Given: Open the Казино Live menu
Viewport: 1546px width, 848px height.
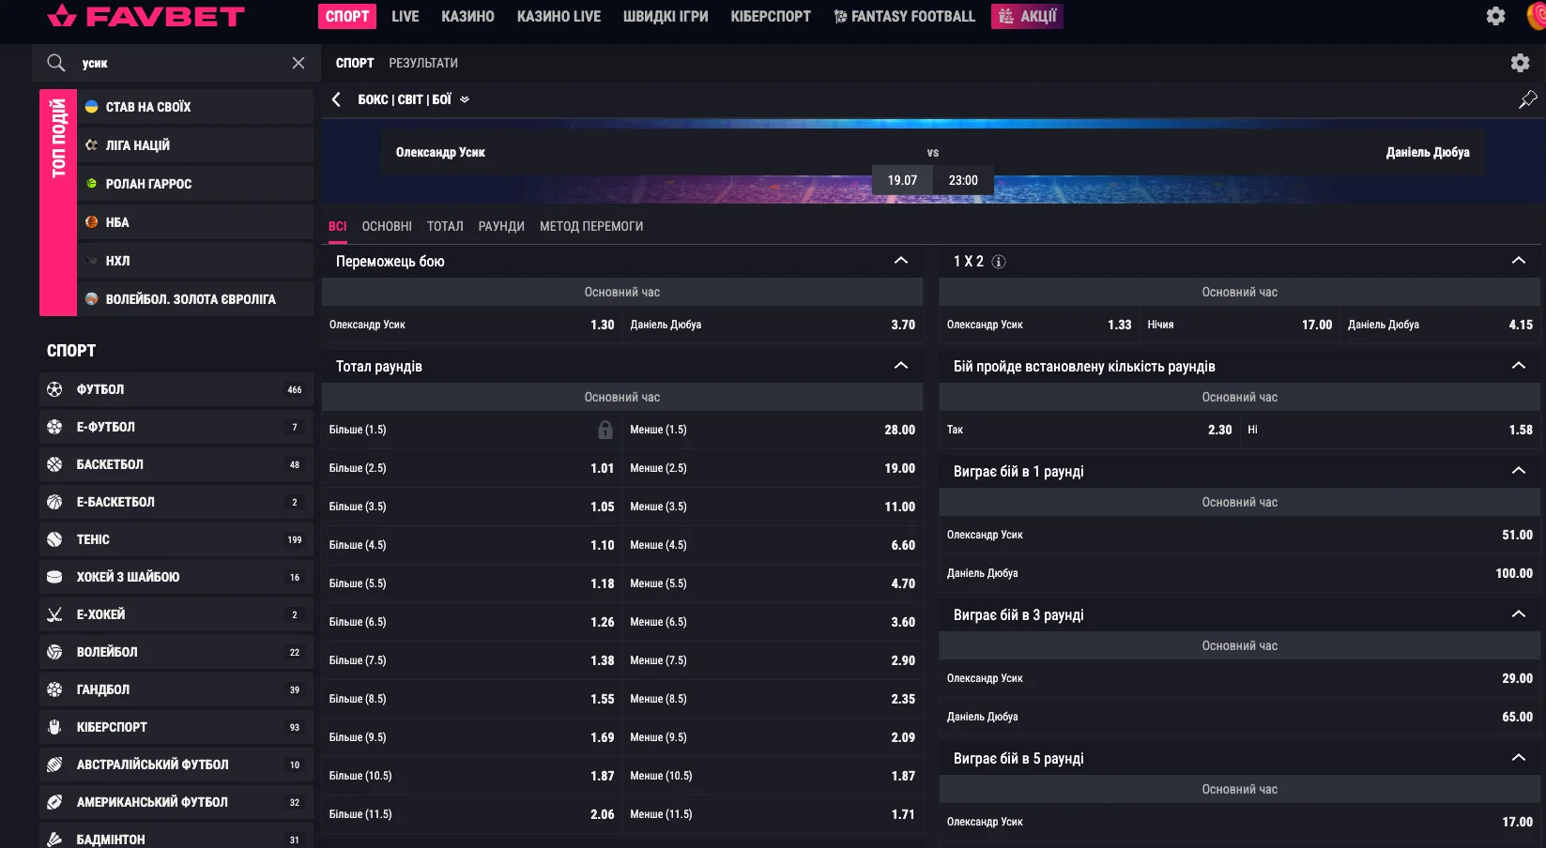Looking at the screenshot, I should 559,16.
